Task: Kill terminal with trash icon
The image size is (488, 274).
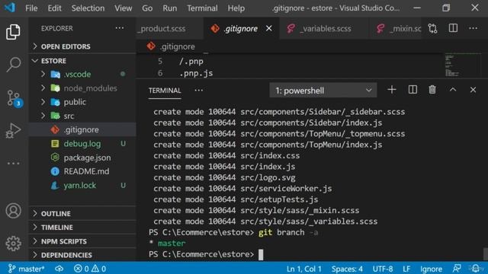Action: [x=432, y=90]
